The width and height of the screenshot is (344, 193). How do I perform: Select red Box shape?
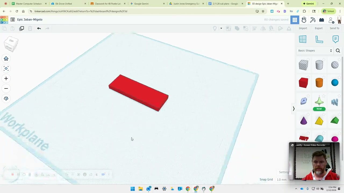tap(303, 83)
